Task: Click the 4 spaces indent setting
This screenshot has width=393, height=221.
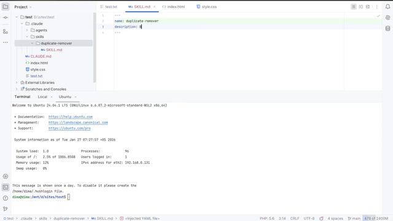Action: pos(335,219)
